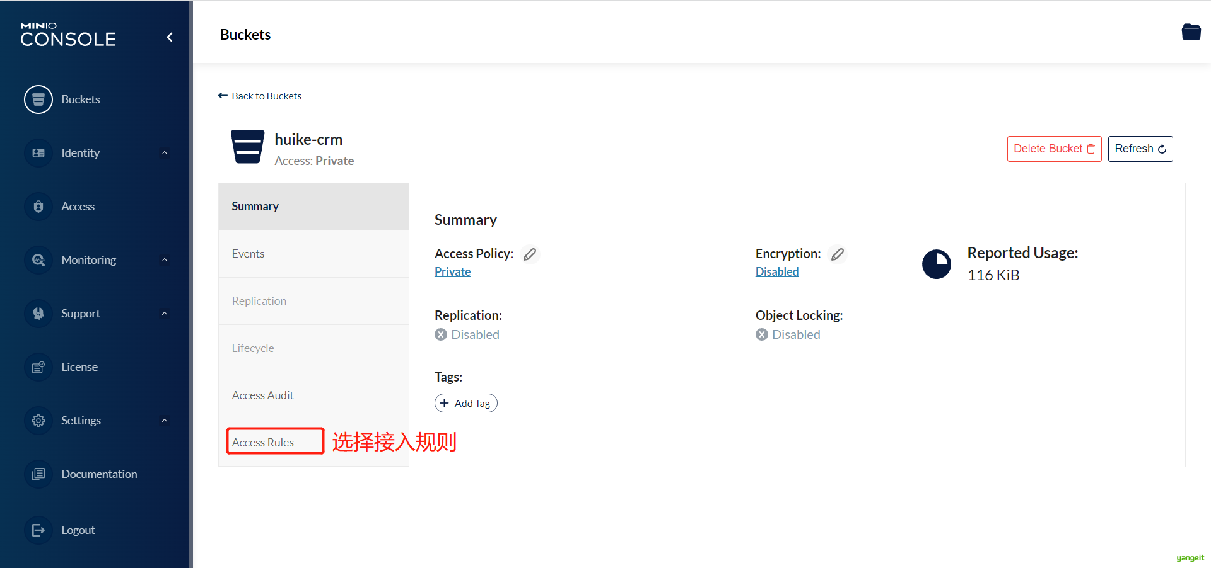Image resolution: width=1211 pixels, height=568 pixels.
Task: Expand the Support menu chevron
Action: click(165, 314)
